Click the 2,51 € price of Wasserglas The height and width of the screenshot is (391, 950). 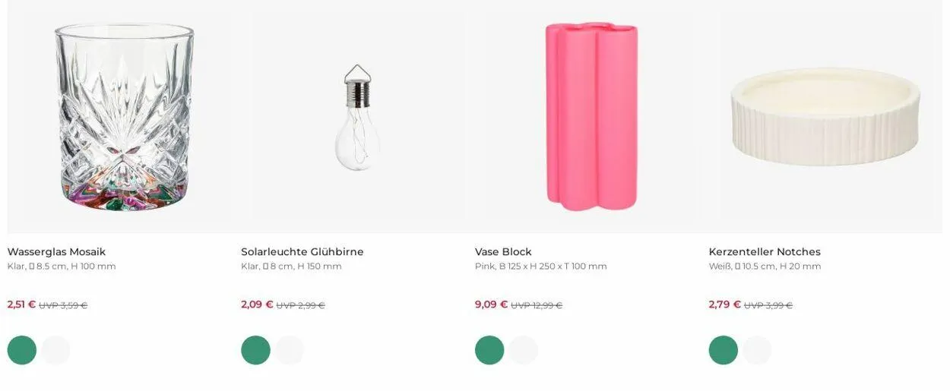pos(21,304)
